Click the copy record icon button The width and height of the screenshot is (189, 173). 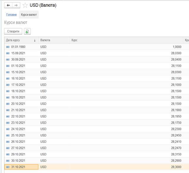27,31
